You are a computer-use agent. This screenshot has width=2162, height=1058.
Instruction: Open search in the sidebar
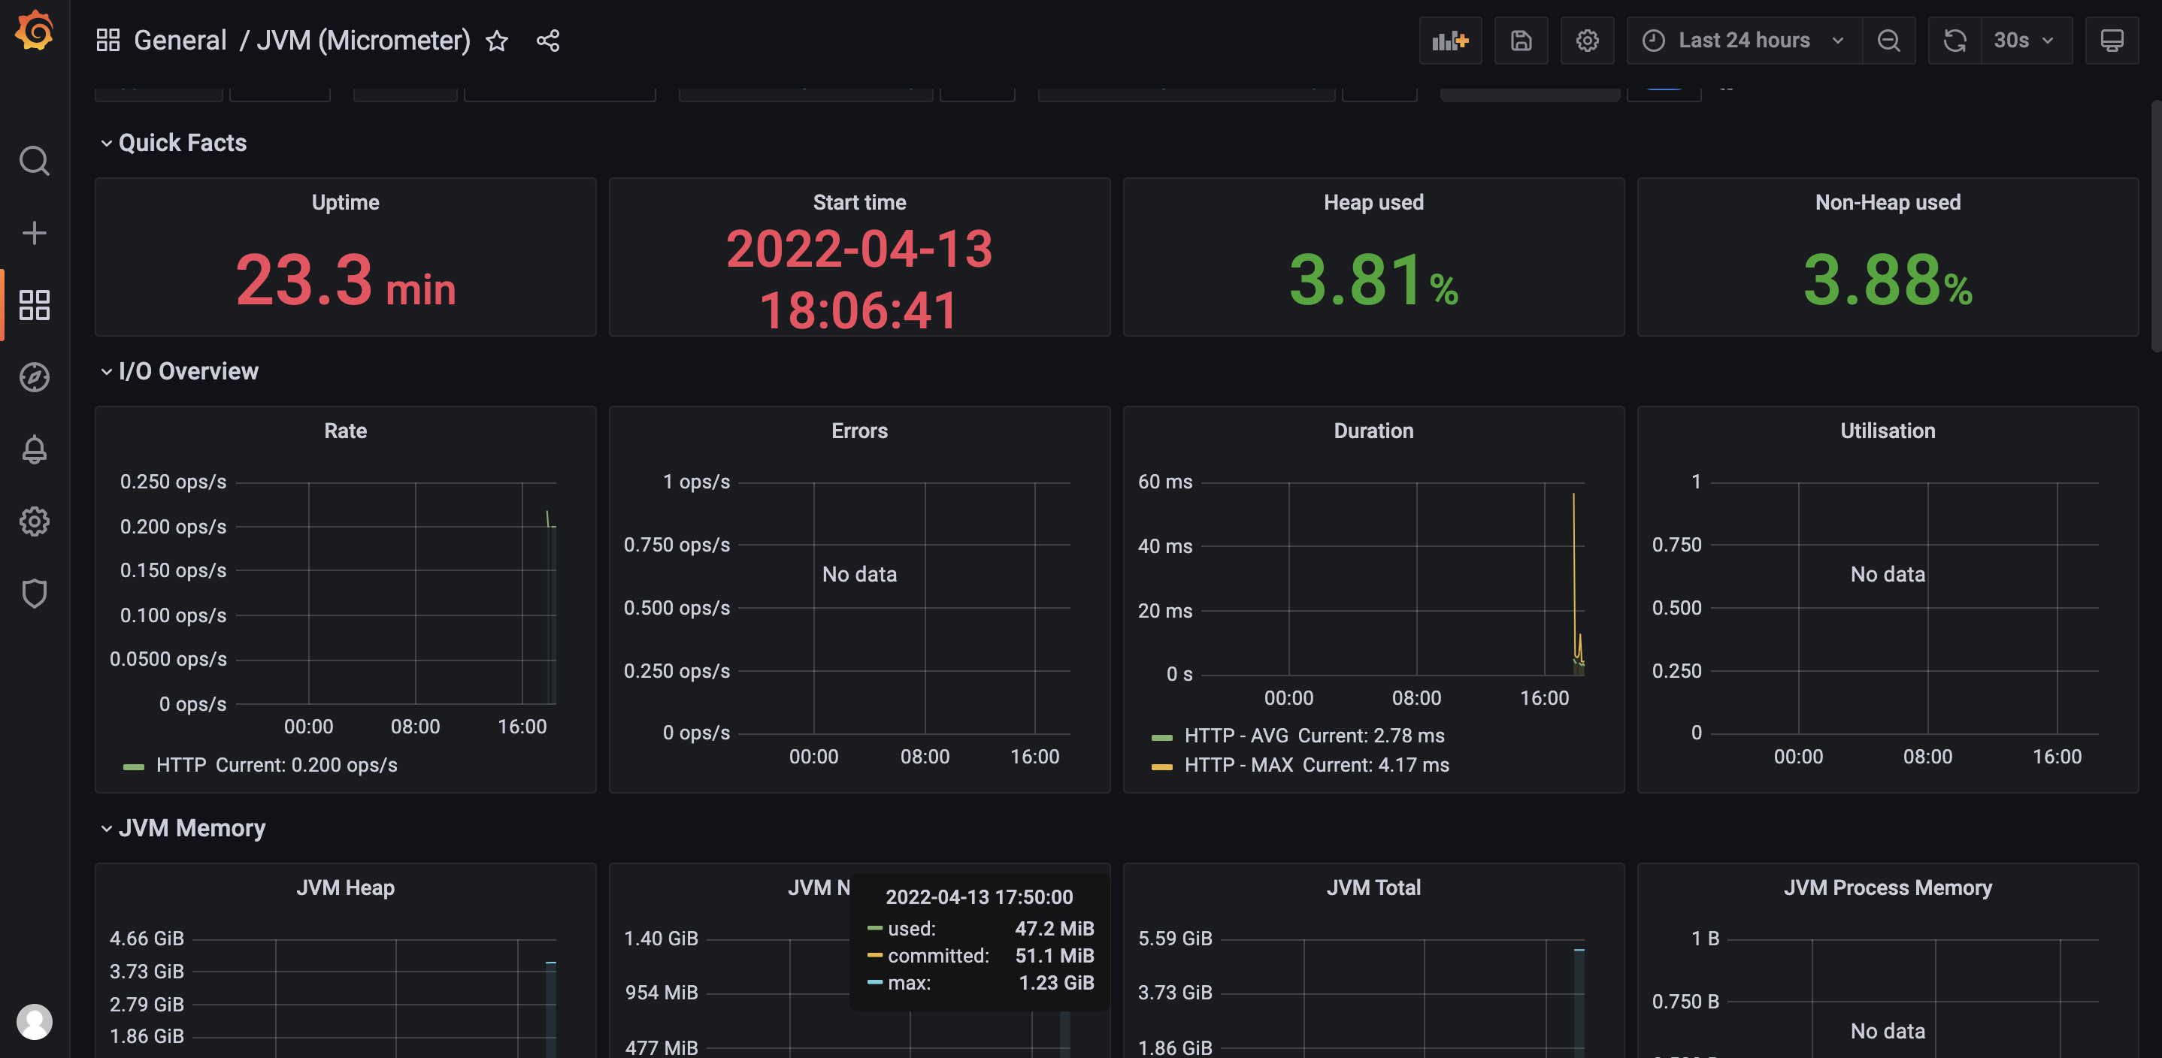click(x=35, y=160)
